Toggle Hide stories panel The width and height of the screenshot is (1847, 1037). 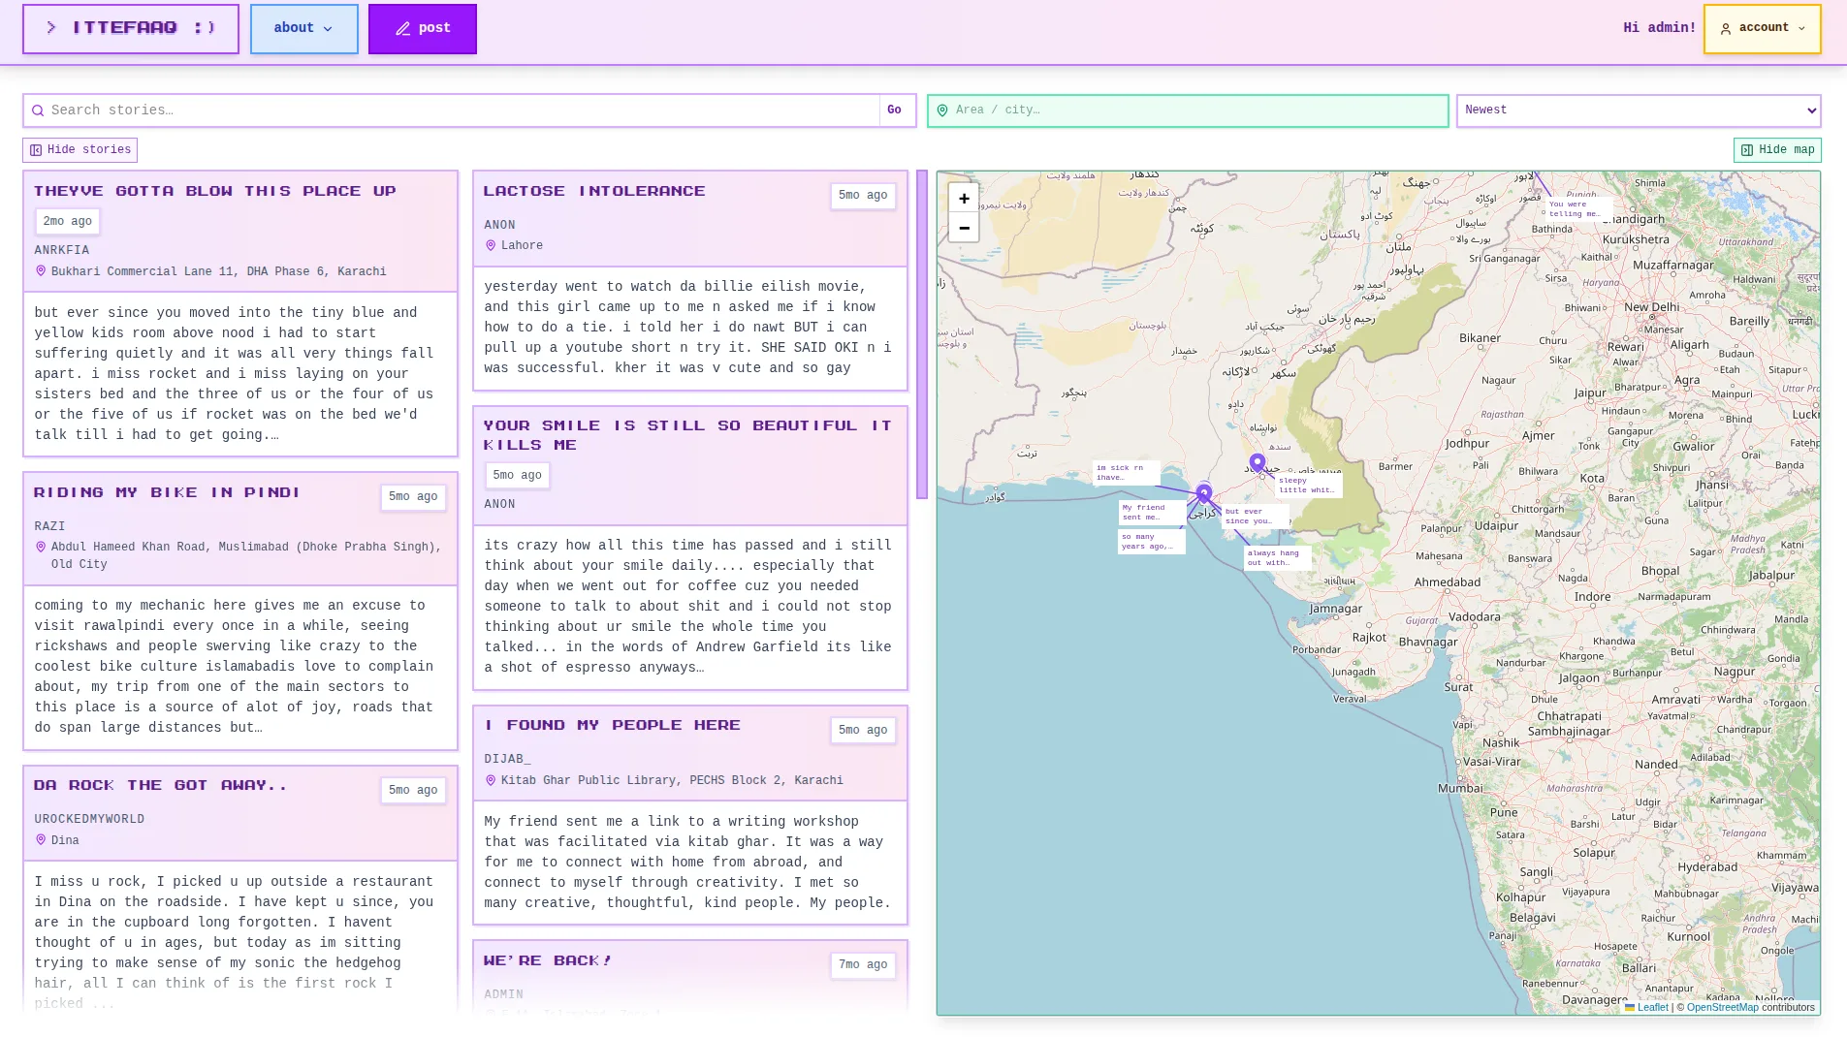pyautogui.click(x=80, y=150)
